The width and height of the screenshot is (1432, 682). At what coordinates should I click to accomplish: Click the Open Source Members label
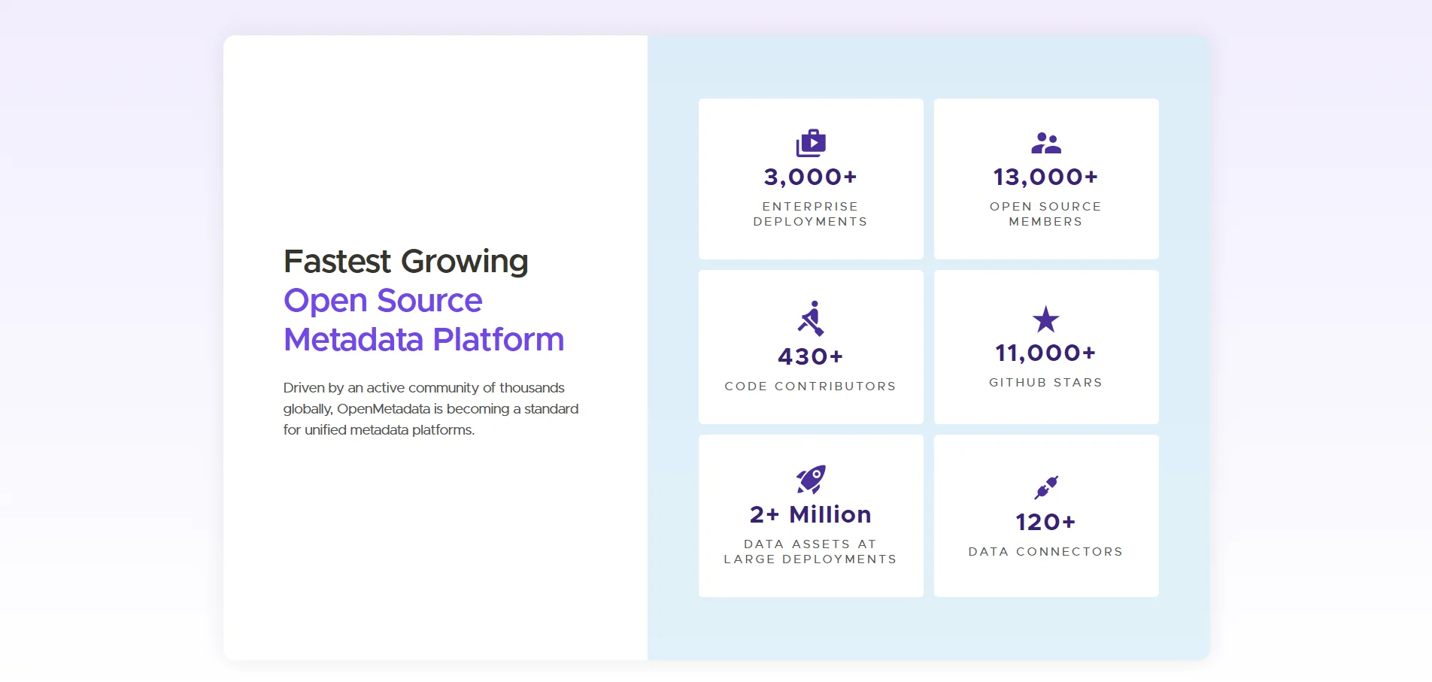point(1045,214)
